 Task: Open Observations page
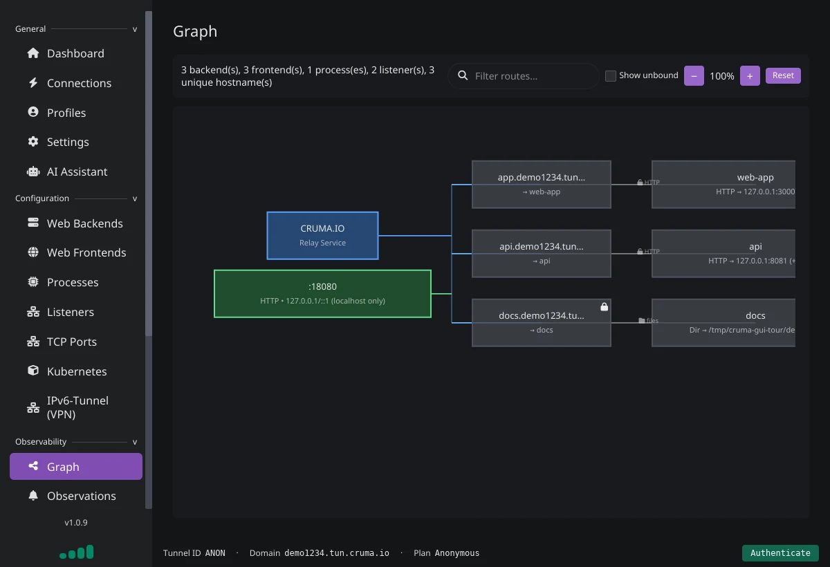coord(76,496)
